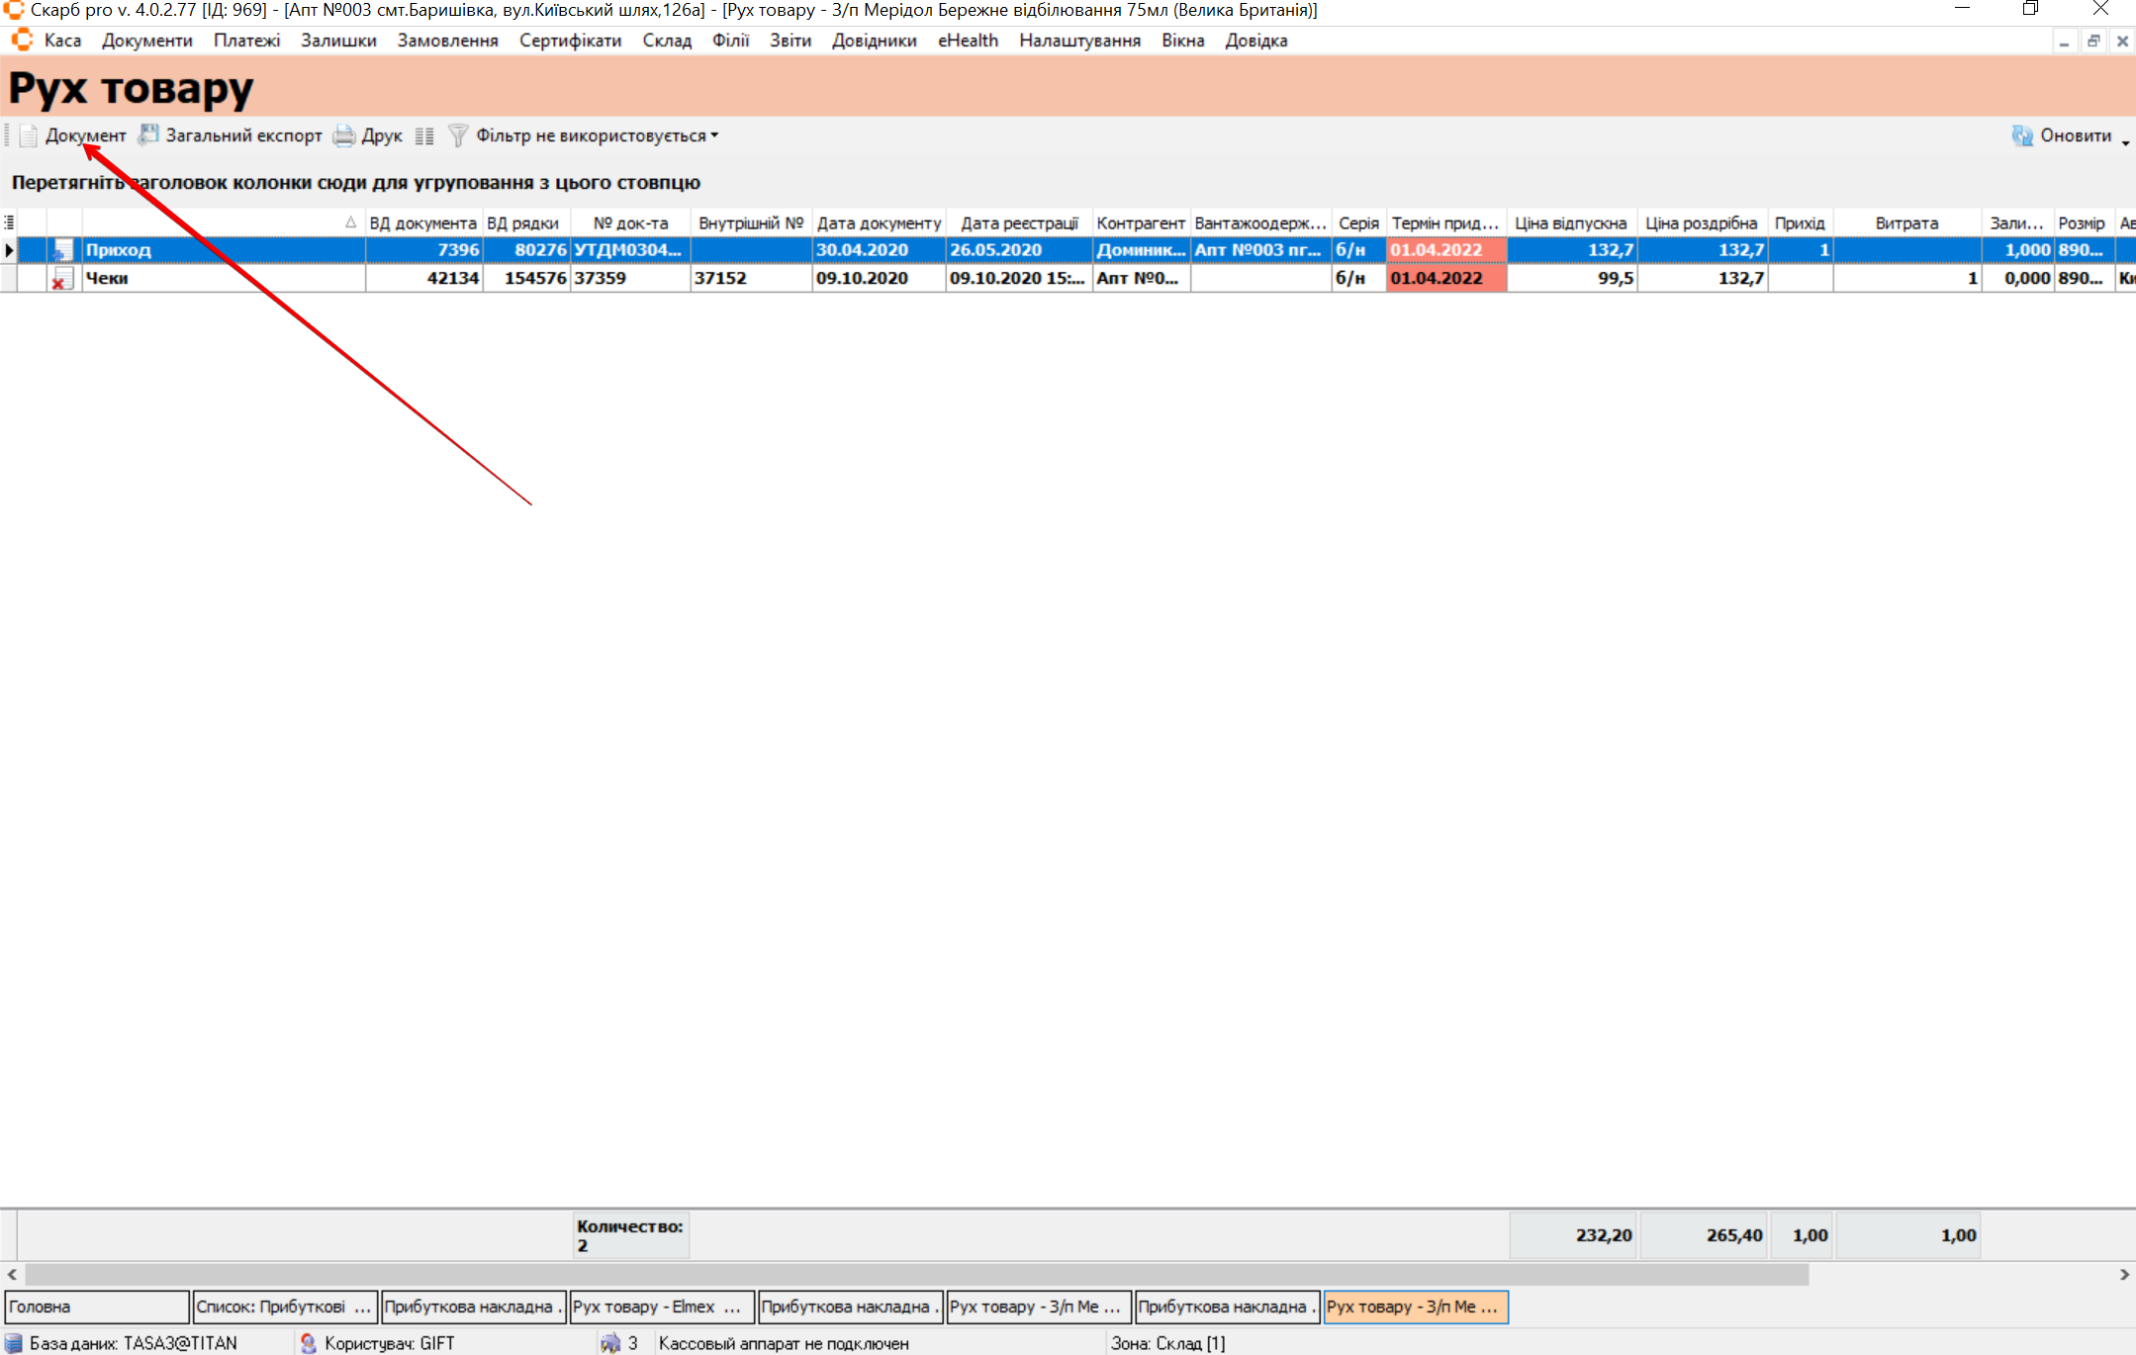Switch to the Головна tab
This screenshot has height=1355, width=2136.
[x=96, y=1307]
